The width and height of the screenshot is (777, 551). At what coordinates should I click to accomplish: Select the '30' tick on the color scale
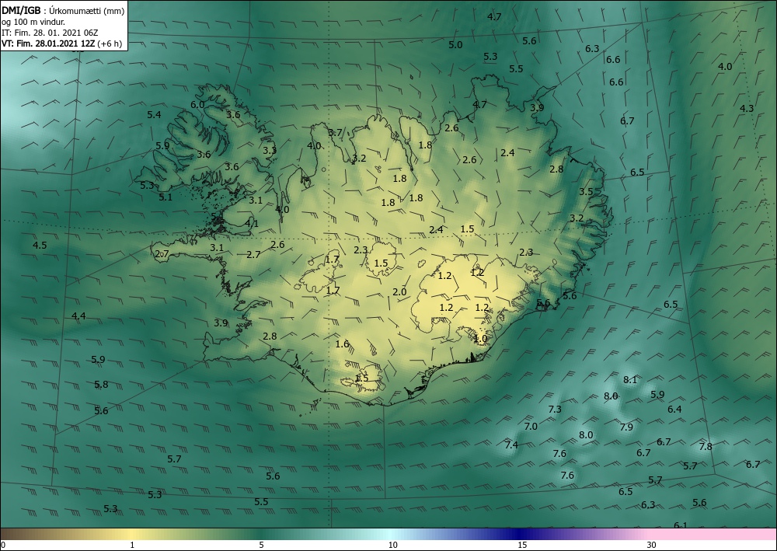tap(652, 545)
